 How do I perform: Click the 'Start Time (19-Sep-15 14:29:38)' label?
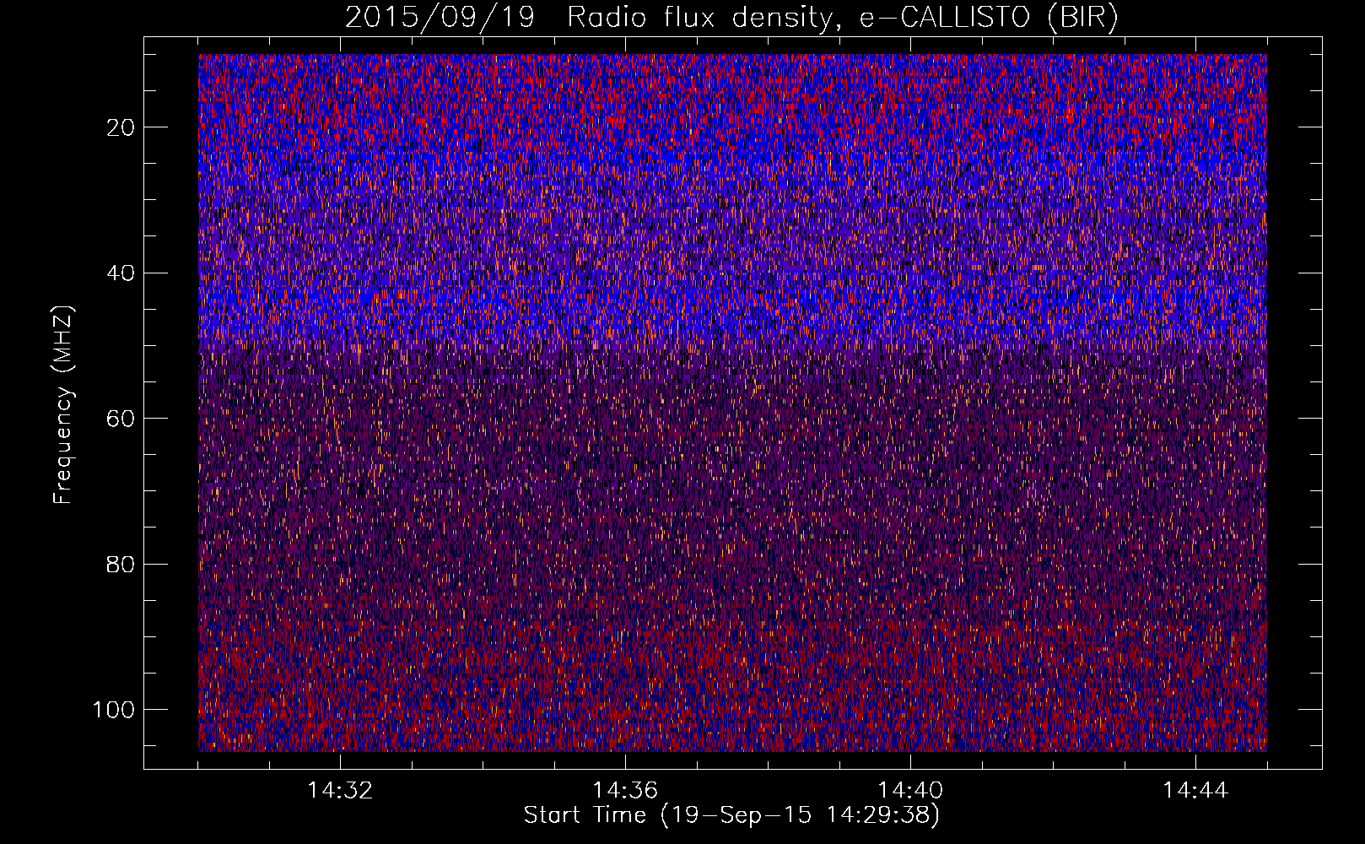pyautogui.click(x=731, y=815)
